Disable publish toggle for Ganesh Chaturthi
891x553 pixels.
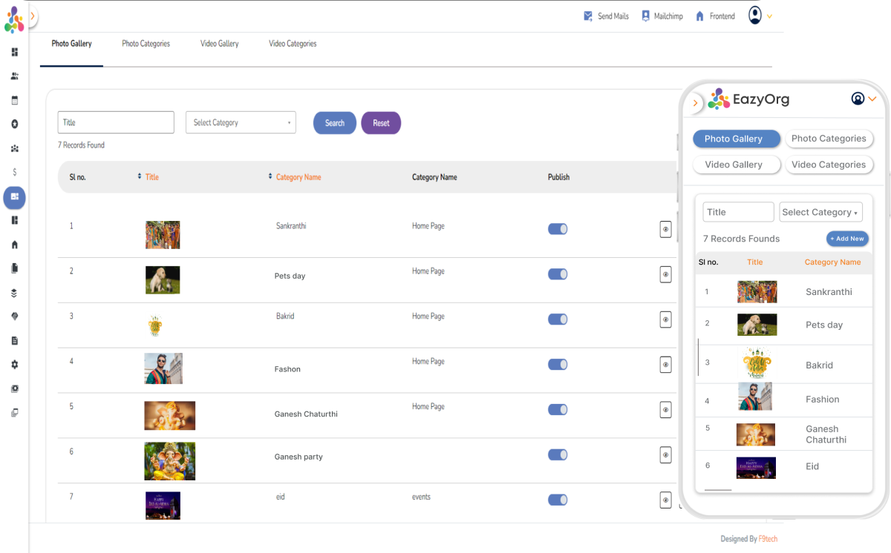tap(557, 409)
